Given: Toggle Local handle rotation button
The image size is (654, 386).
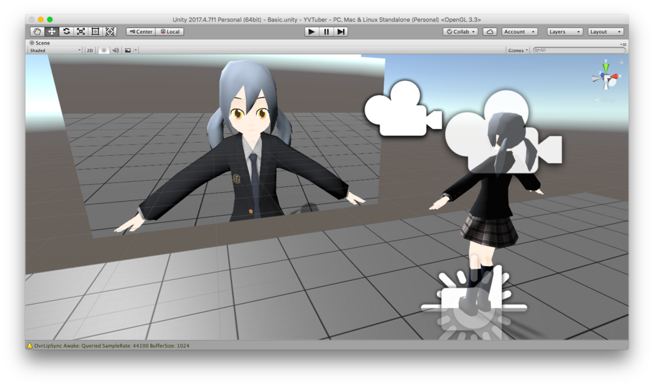Looking at the screenshot, I should coord(170,32).
